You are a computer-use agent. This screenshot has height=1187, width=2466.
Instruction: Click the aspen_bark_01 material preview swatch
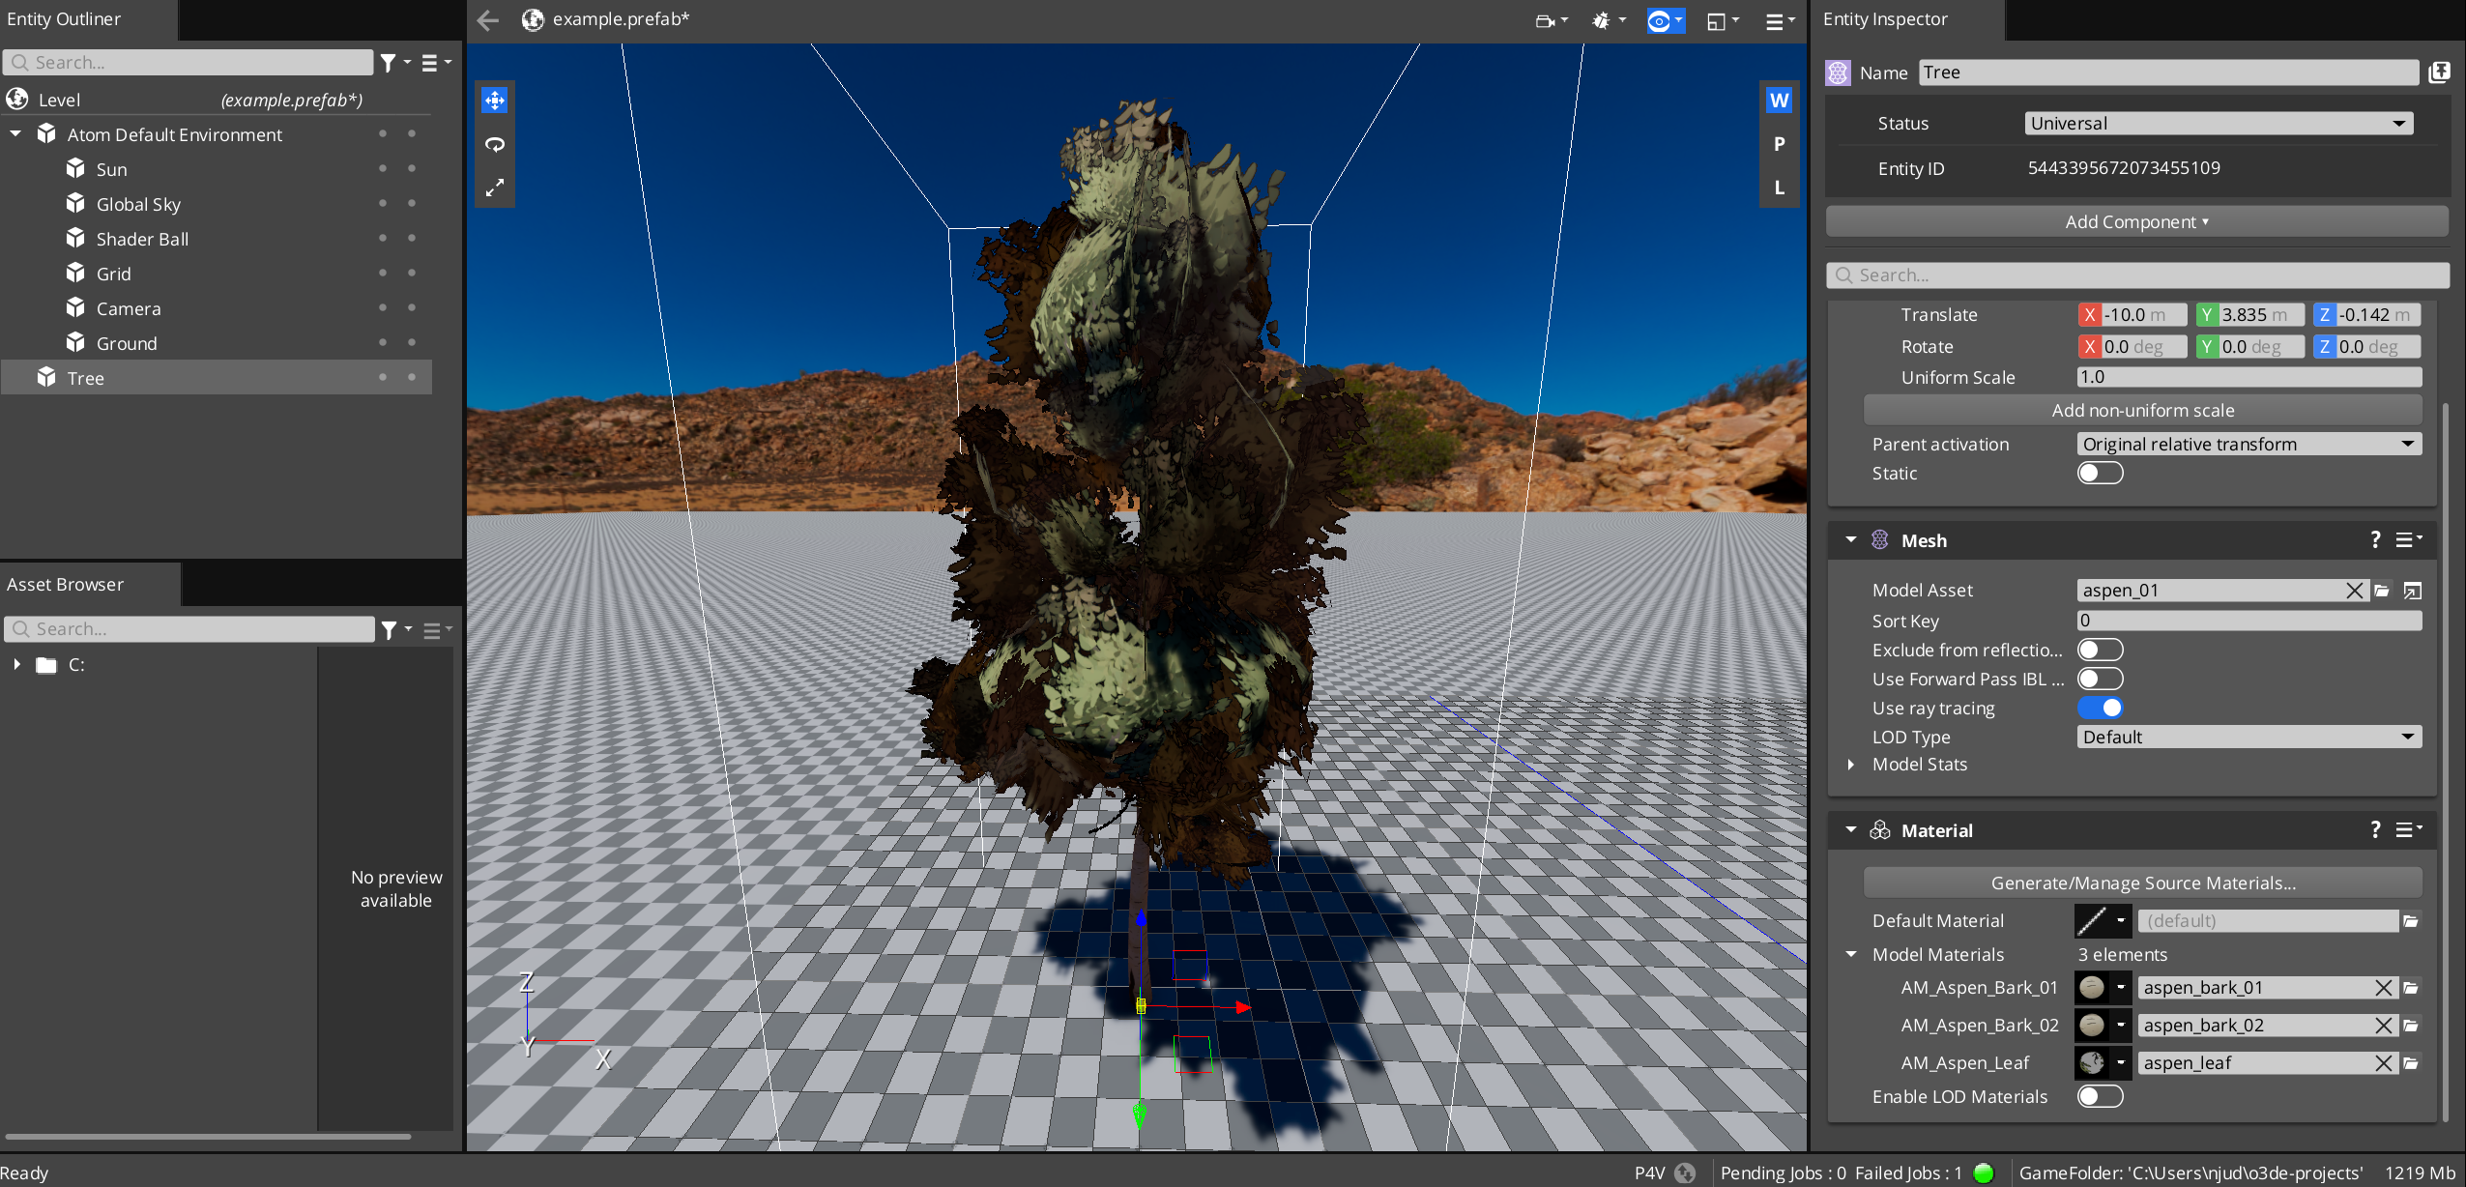coord(2092,988)
